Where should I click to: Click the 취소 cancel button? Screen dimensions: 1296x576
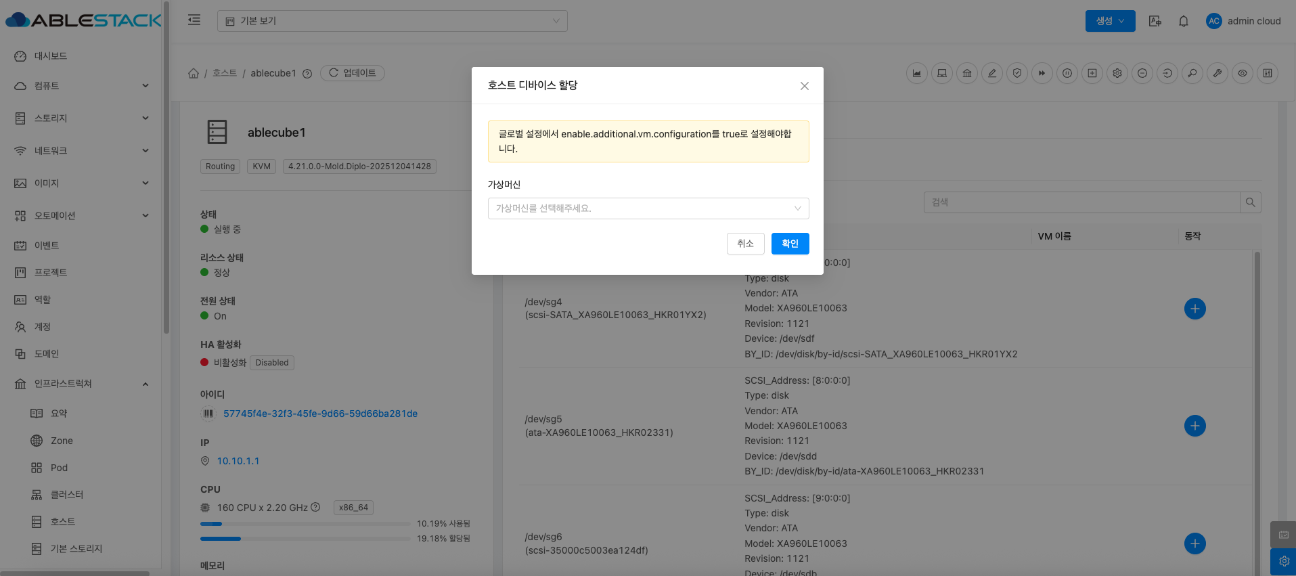[745, 244]
